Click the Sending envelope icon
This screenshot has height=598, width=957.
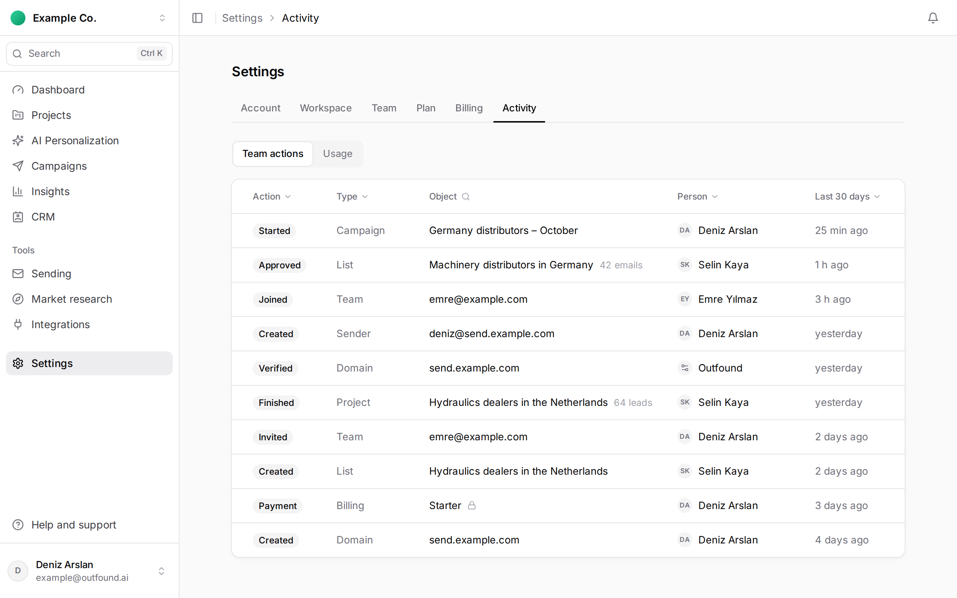pos(18,274)
